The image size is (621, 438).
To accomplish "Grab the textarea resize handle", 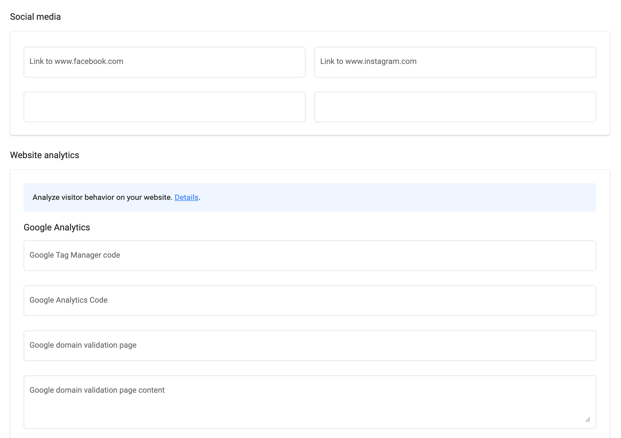I will (588, 420).
